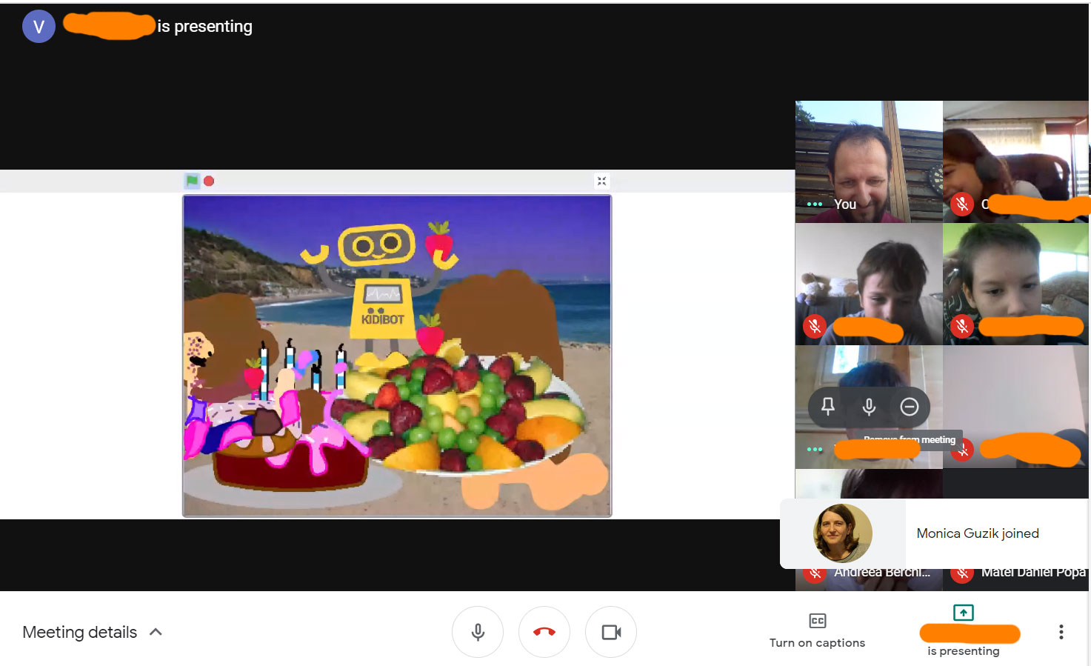Click the Monica Guzik joined notification

point(935,533)
